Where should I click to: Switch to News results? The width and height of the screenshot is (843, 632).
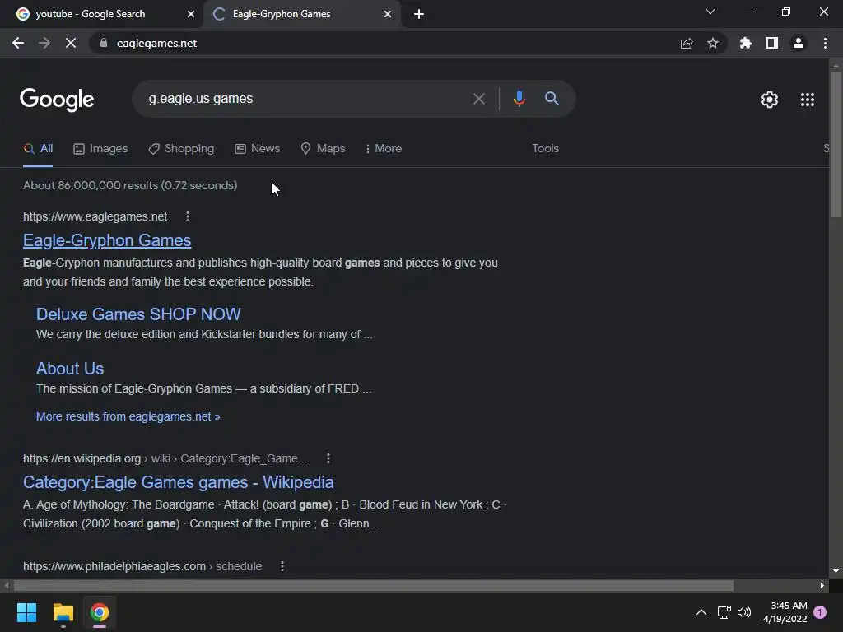[x=258, y=149]
